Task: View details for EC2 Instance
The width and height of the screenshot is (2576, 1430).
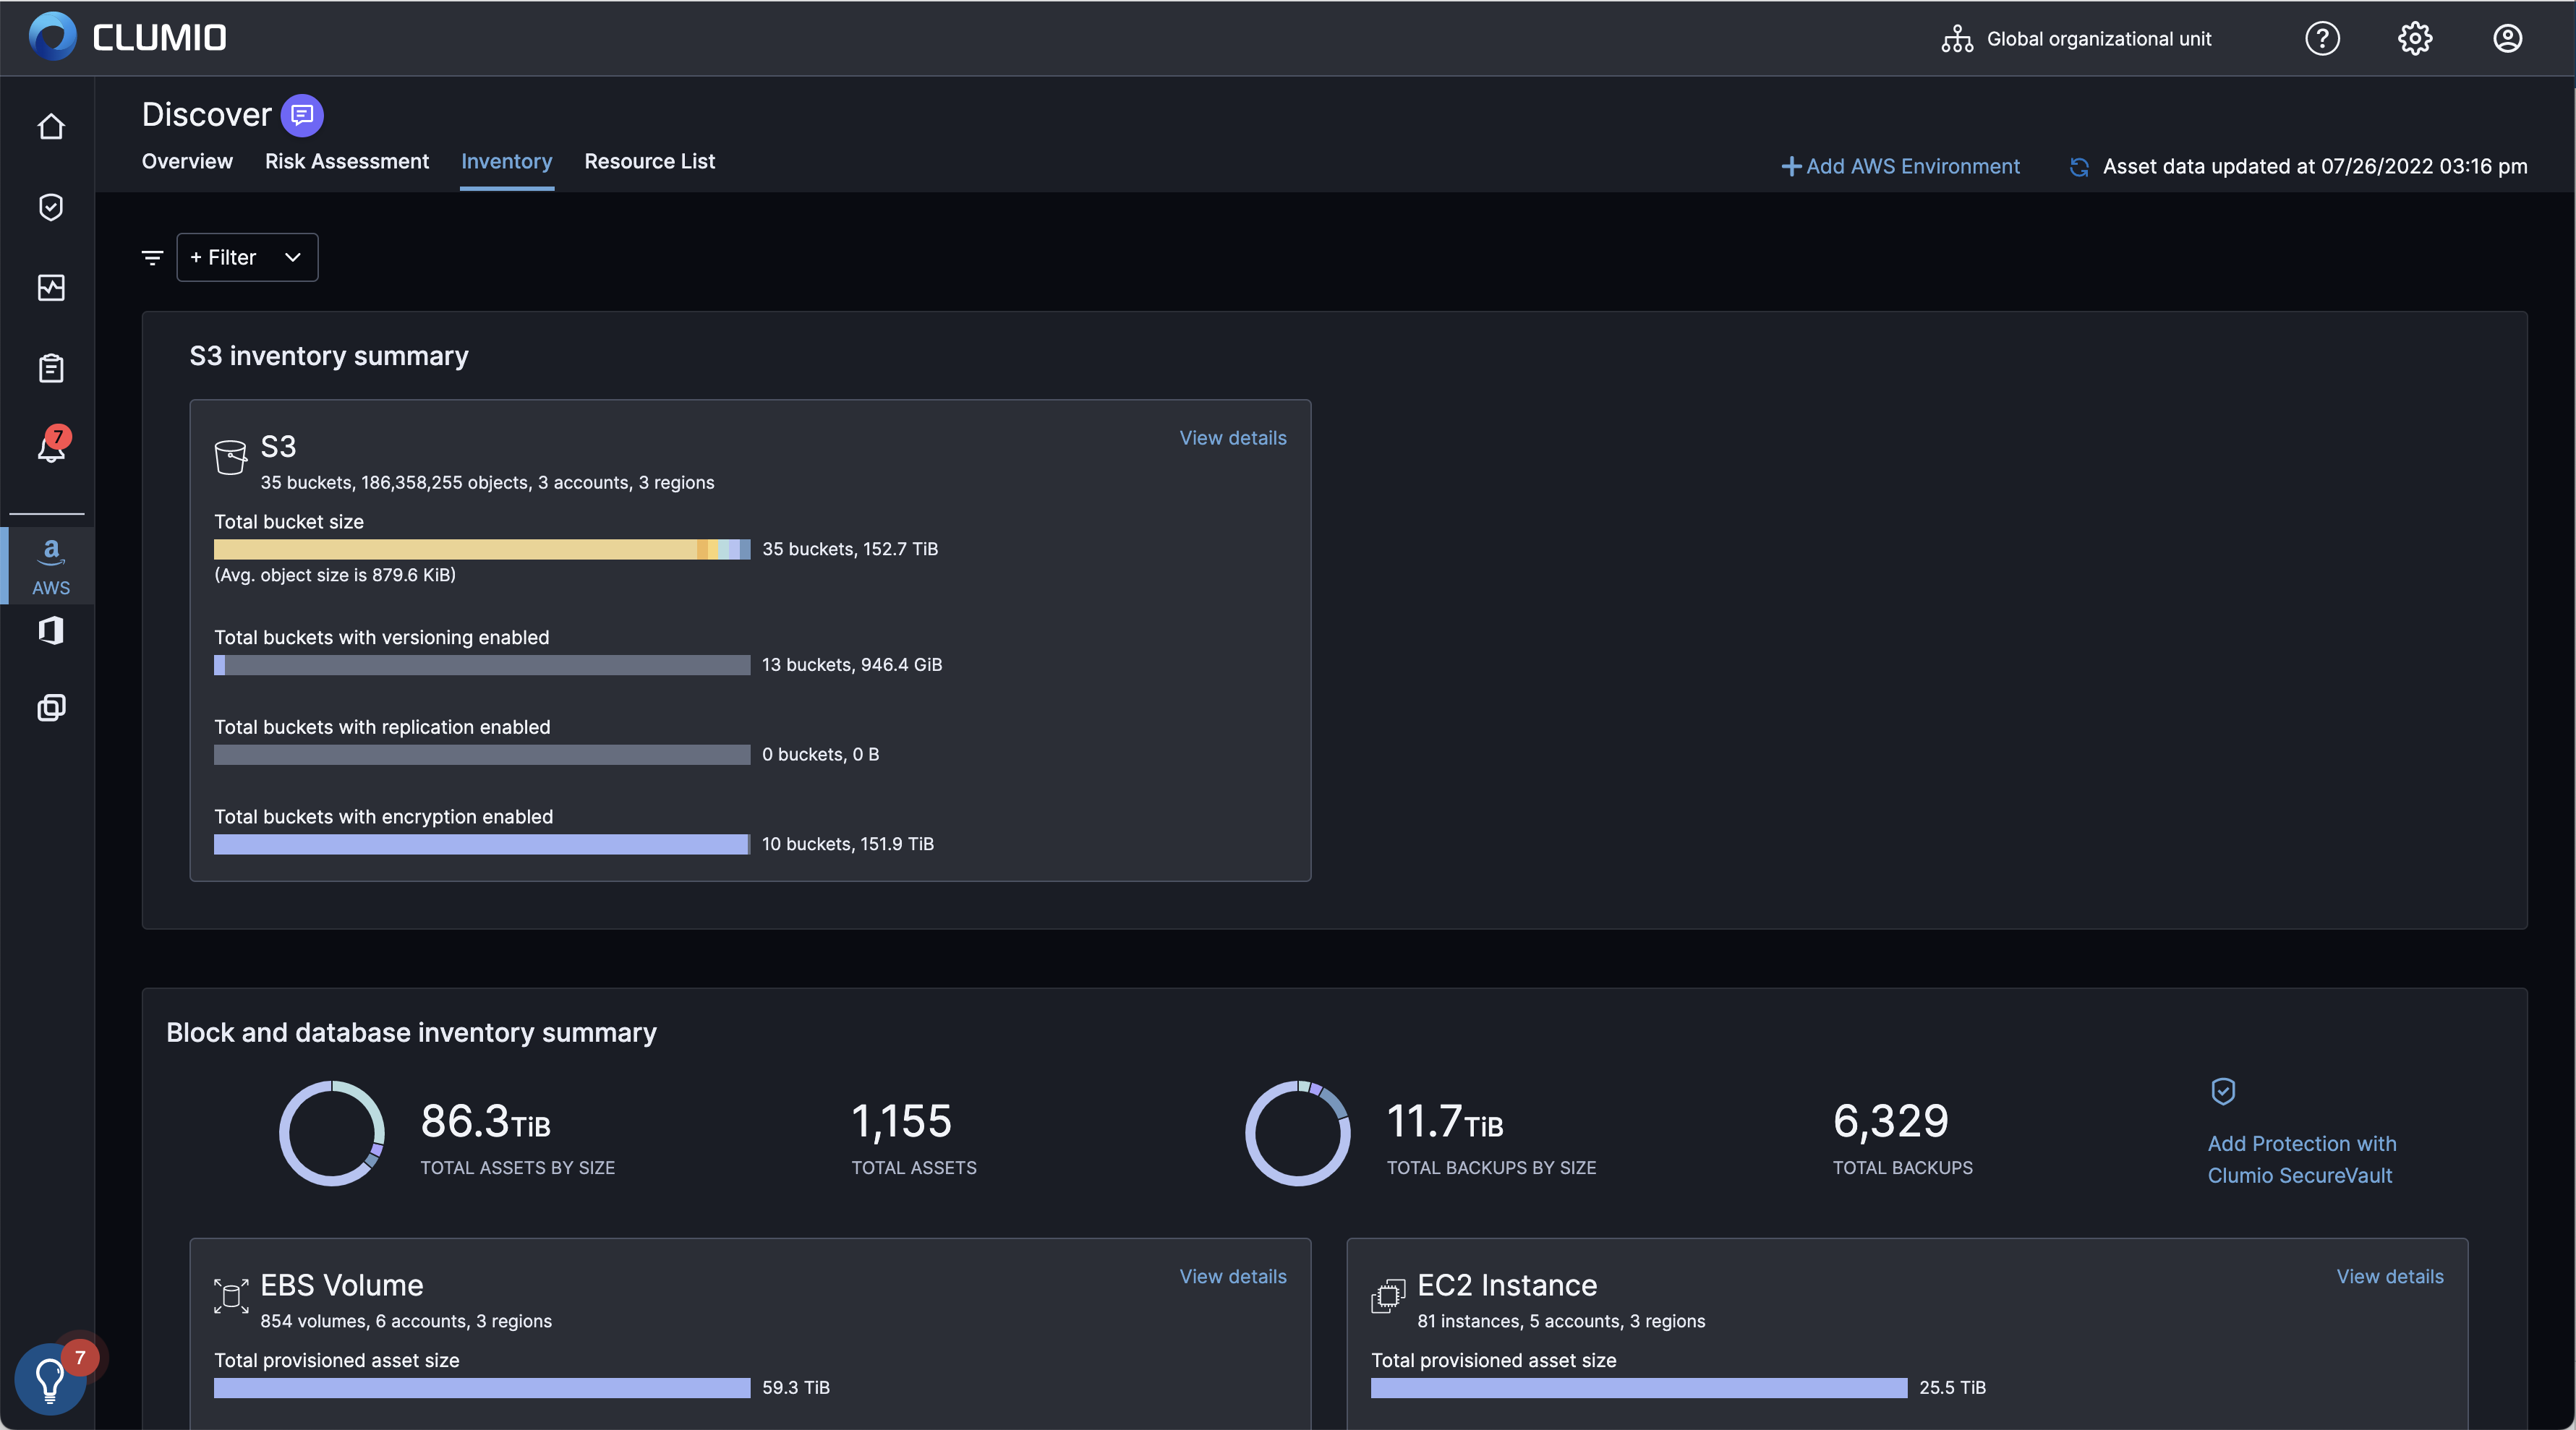Action: pyautogui.click(x=2389, y=1276)
